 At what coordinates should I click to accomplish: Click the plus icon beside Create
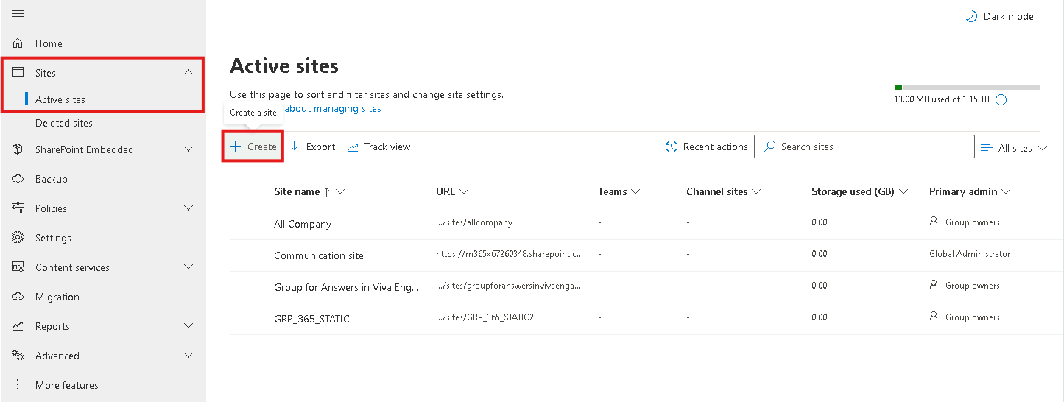click(x=236, y=147)
